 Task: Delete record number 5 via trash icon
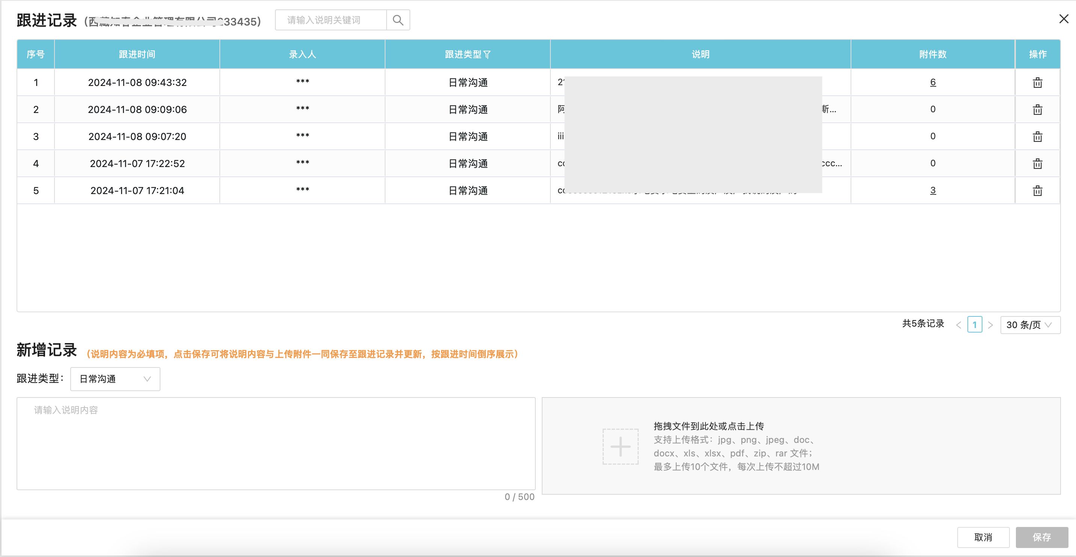(1038, 191)
